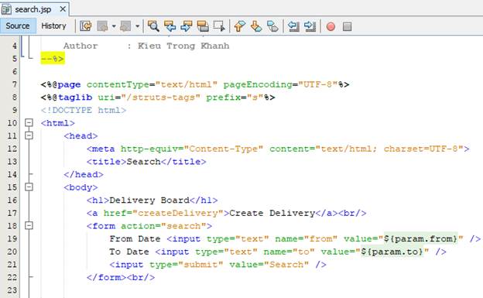Collapse the form fold on line 18
Viewport: 483px width, 298px height.
[x=29, y=225]
